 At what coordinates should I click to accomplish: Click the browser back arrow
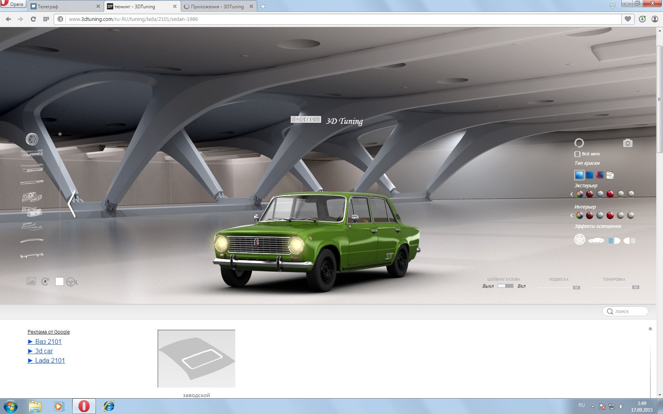pos(8,19)
